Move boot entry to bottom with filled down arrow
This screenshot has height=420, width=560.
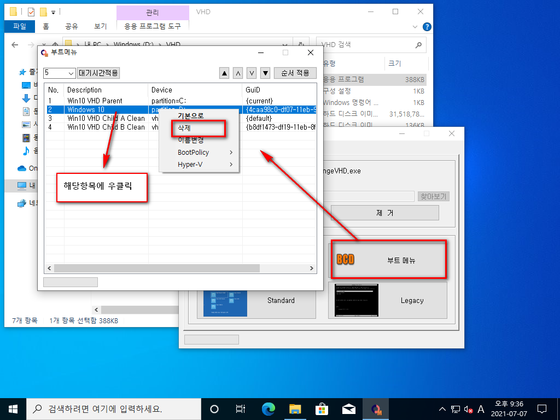click(x=265, y=73)
